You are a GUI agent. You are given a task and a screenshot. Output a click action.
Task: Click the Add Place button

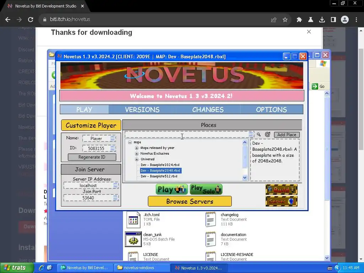(x=287, y=135)
